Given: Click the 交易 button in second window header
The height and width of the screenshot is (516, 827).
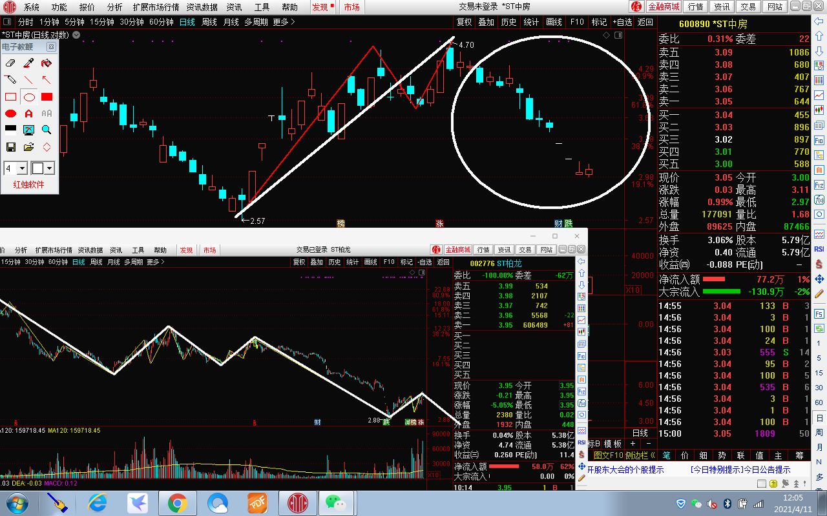Looking at the screenshot, I should [x=525, y=250].
